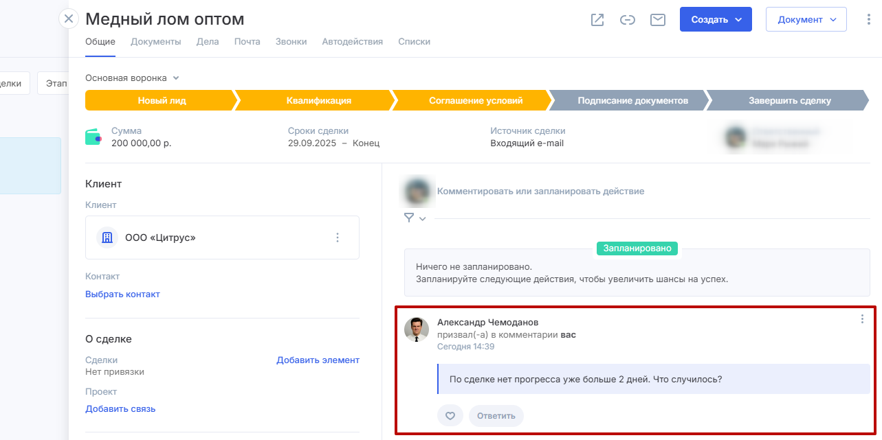Click the envelope mail icon
The height and width of the screenshot is (440, 882).
(658, 20)
